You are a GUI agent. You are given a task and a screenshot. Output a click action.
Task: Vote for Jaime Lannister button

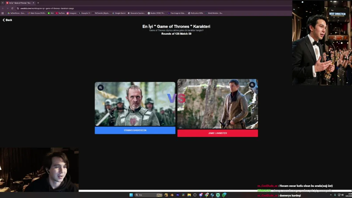coord(218,133)
